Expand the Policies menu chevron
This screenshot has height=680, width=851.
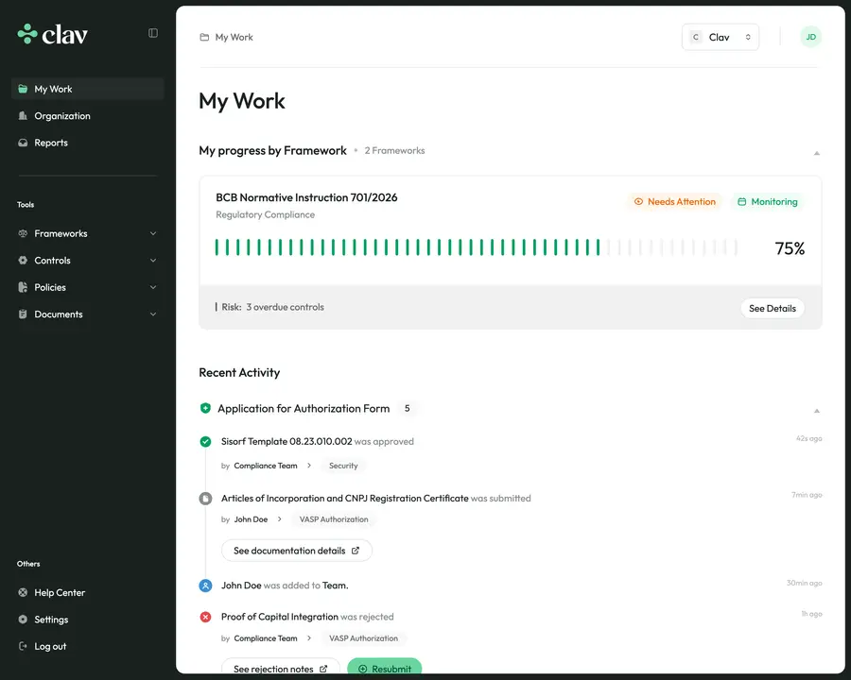pyautogui.click(x=153, y=287)
